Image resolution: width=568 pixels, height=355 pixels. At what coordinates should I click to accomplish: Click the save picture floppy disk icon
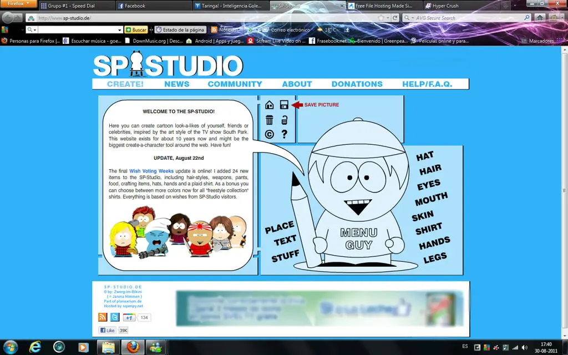click(284, 105)
